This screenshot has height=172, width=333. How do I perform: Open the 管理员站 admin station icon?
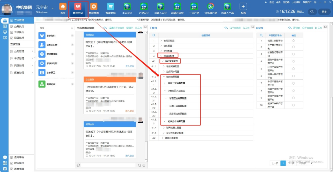(x=78, y=7)
